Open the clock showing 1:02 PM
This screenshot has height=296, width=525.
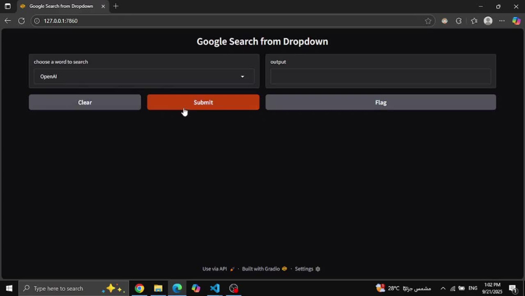[492, 288]
